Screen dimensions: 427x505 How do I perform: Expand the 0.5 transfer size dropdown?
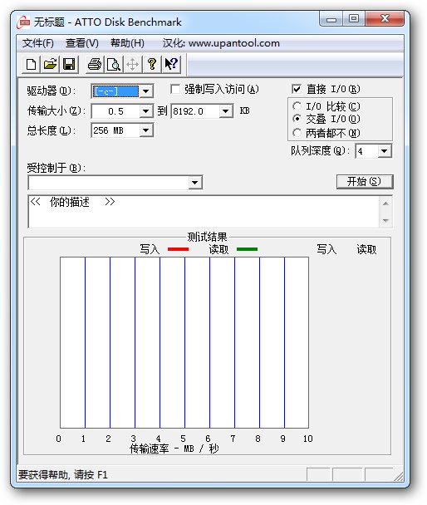[x=146, y=111]
